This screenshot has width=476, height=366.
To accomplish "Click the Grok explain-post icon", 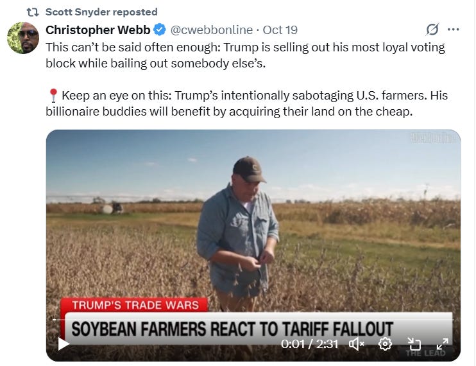I will (432, 30).
